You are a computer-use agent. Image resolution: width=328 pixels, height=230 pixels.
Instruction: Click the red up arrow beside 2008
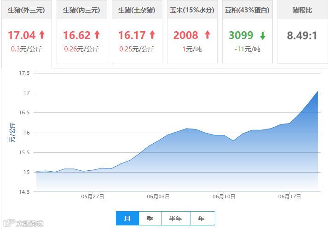[x=207, y=34]
